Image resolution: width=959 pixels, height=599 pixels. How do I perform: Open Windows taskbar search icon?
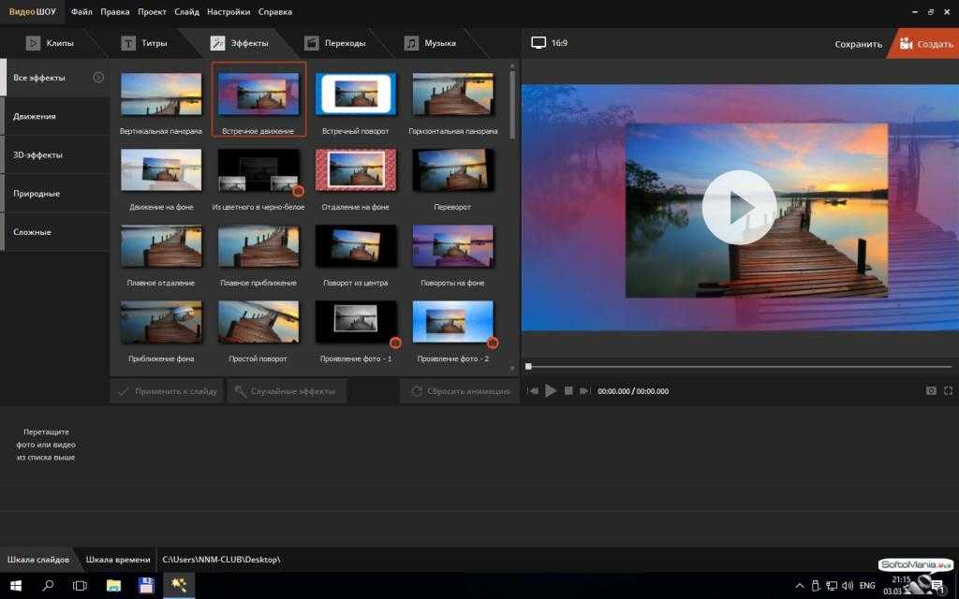[48, 586]
